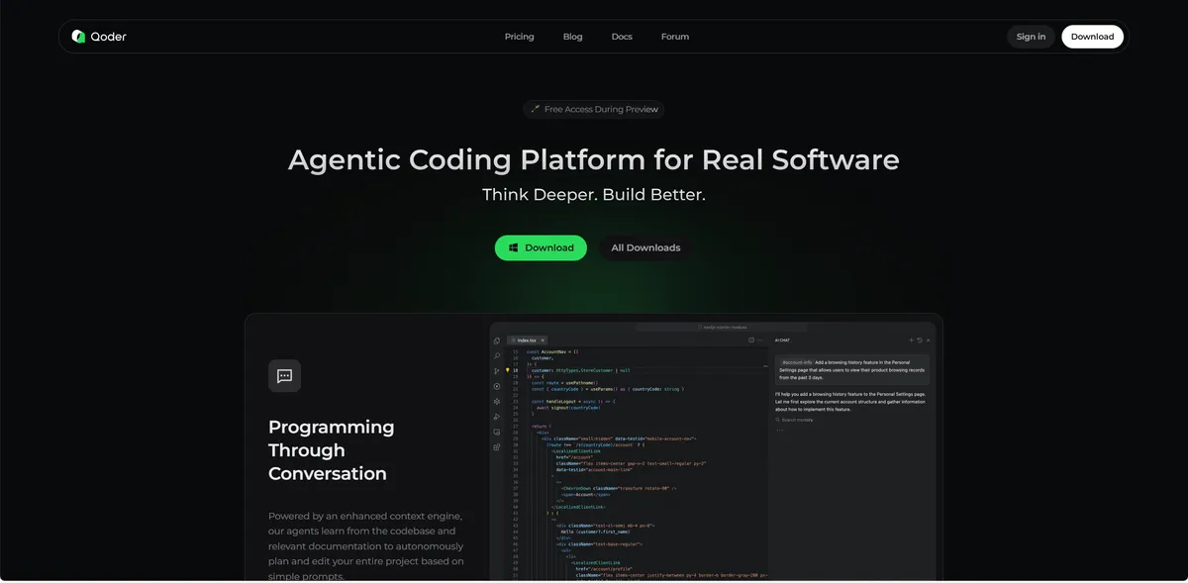
Task: Close the AI Chat panel
Action: [x=928, y=340]
